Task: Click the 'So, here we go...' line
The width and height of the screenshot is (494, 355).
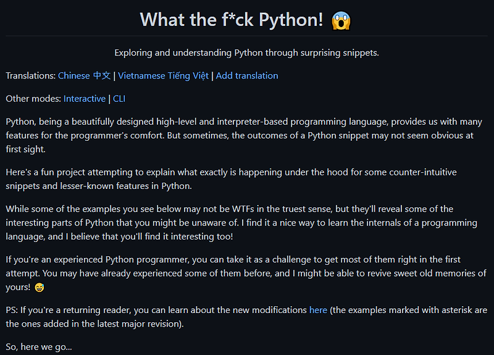Action: [39, 347]
